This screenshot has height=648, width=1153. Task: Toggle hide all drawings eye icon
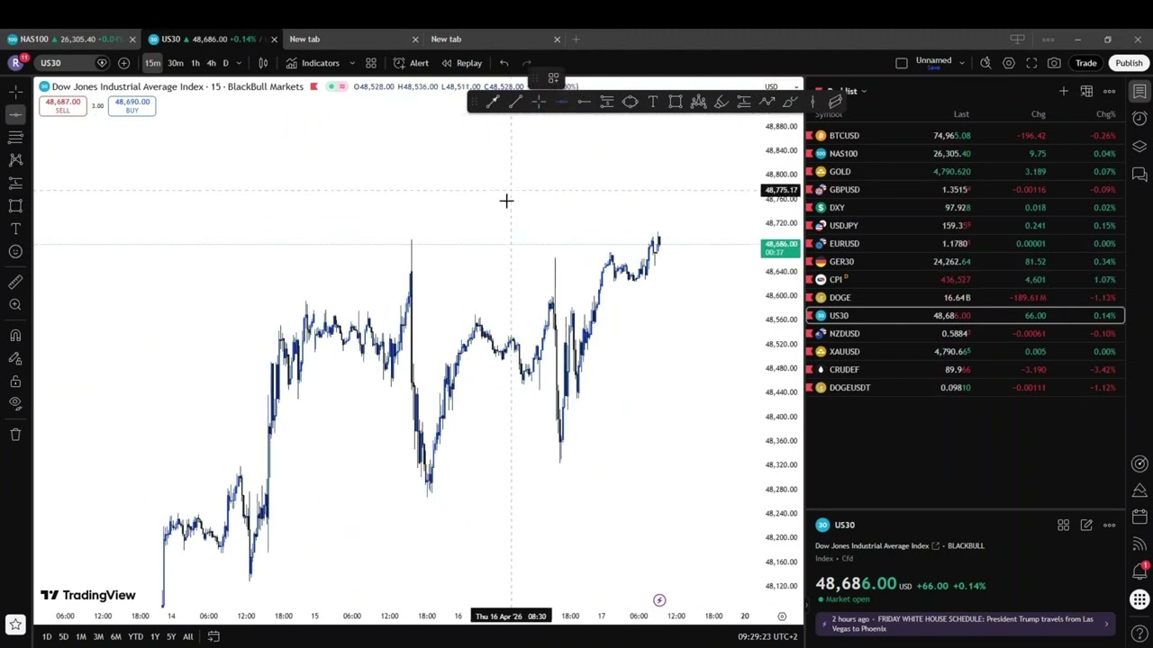(15, 404)
